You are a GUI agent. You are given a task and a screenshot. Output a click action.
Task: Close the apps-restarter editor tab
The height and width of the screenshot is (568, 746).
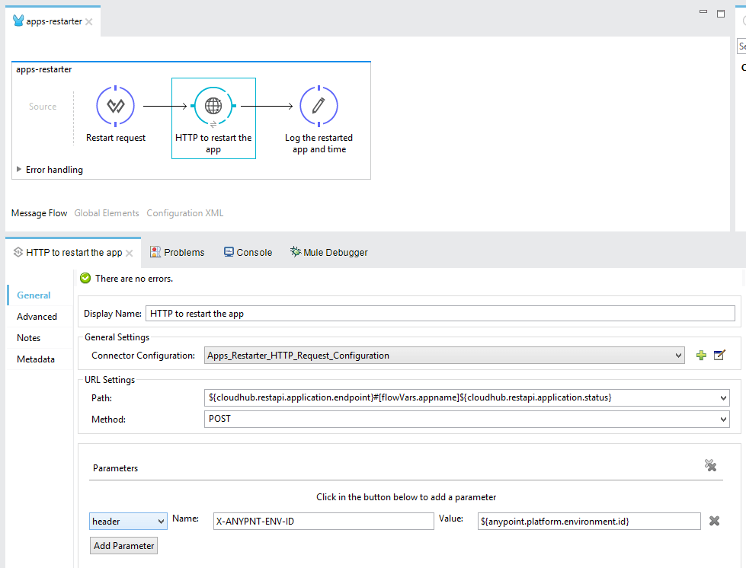(x=89, y=21)
